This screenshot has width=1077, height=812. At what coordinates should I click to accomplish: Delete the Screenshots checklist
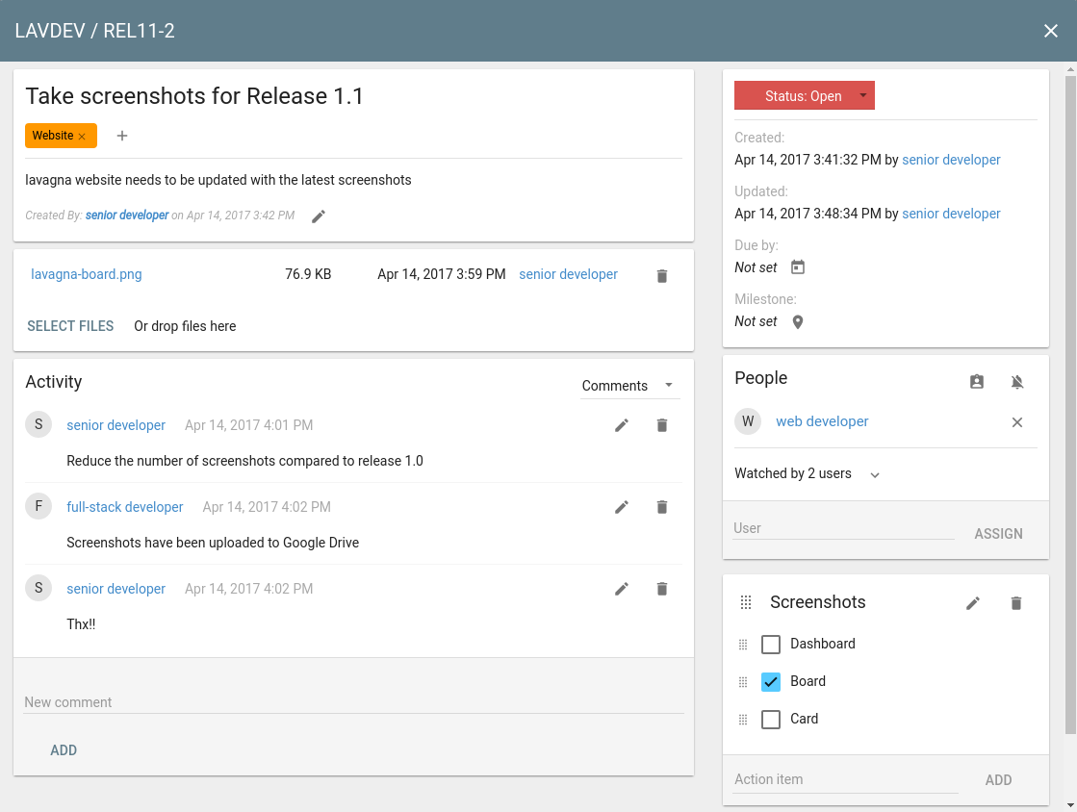[x=1016, y=603]
